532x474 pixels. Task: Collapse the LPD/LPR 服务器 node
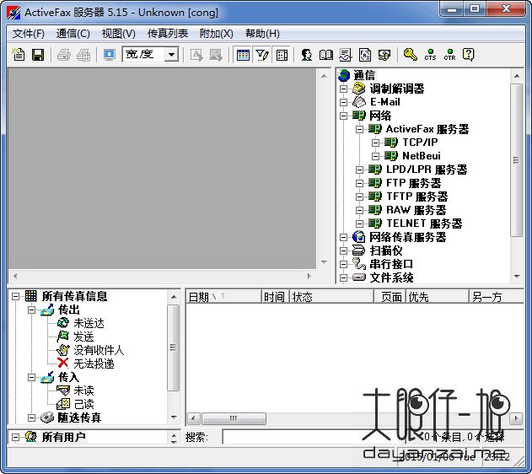pos(359,170)
